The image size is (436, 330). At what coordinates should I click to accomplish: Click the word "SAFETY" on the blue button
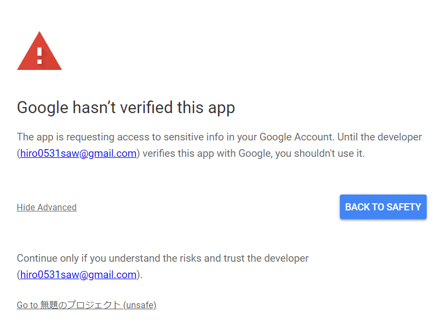404,207
